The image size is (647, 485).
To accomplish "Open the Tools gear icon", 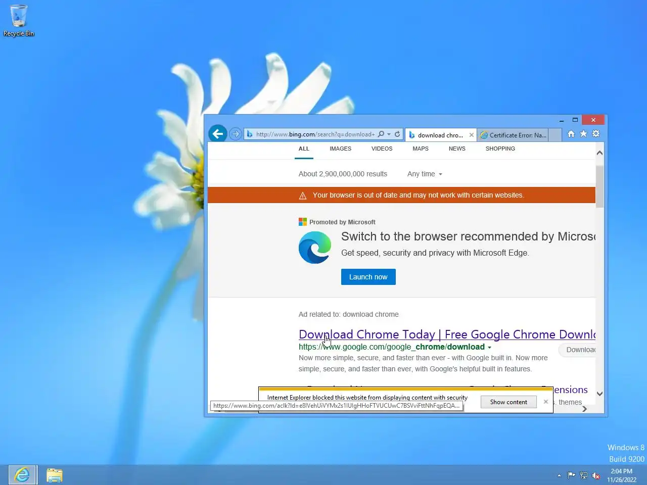I will tap(596, 134).
